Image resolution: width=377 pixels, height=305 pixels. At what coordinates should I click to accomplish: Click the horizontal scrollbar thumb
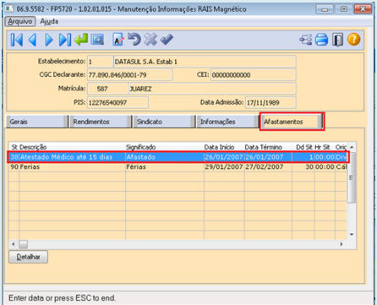click(23, 244)
